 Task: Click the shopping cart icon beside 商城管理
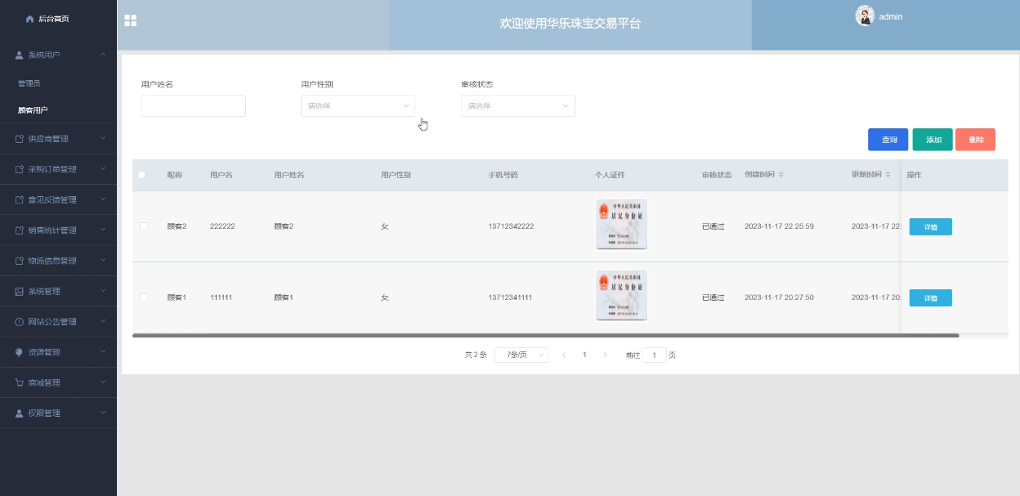[x=20, y=382]
